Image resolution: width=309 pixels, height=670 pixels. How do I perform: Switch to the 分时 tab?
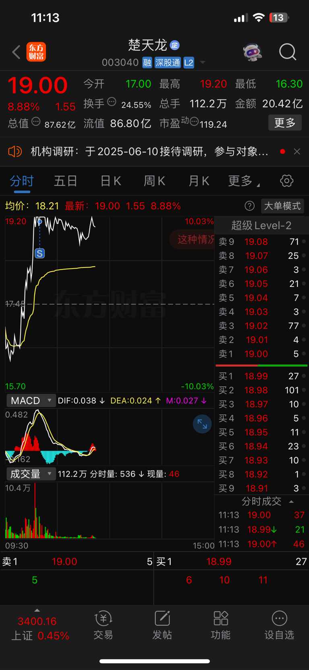click(x=22, y=181)
